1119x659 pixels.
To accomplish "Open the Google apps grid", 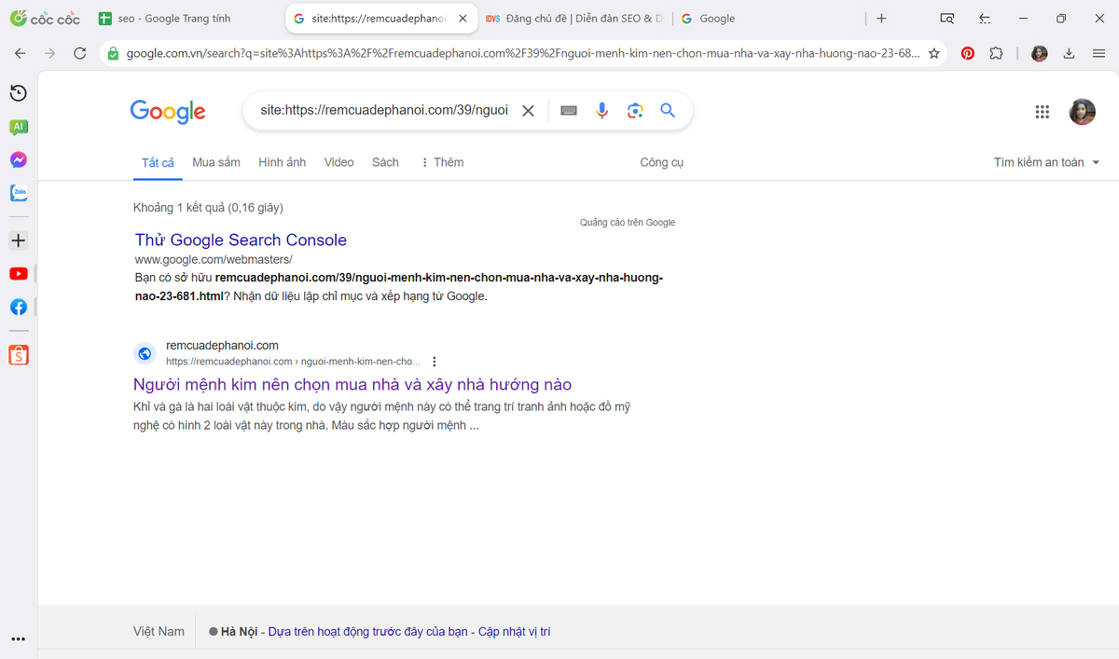I will pos(1043,112).
